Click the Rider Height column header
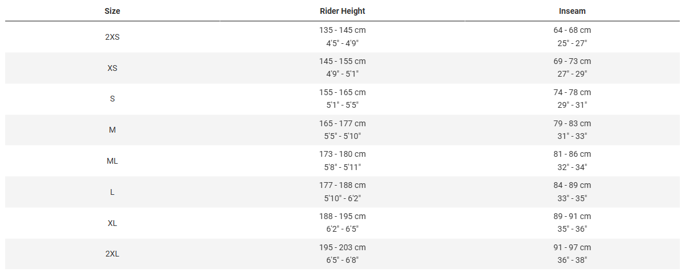Screen dimensions: 689x279 click(342, 11)
